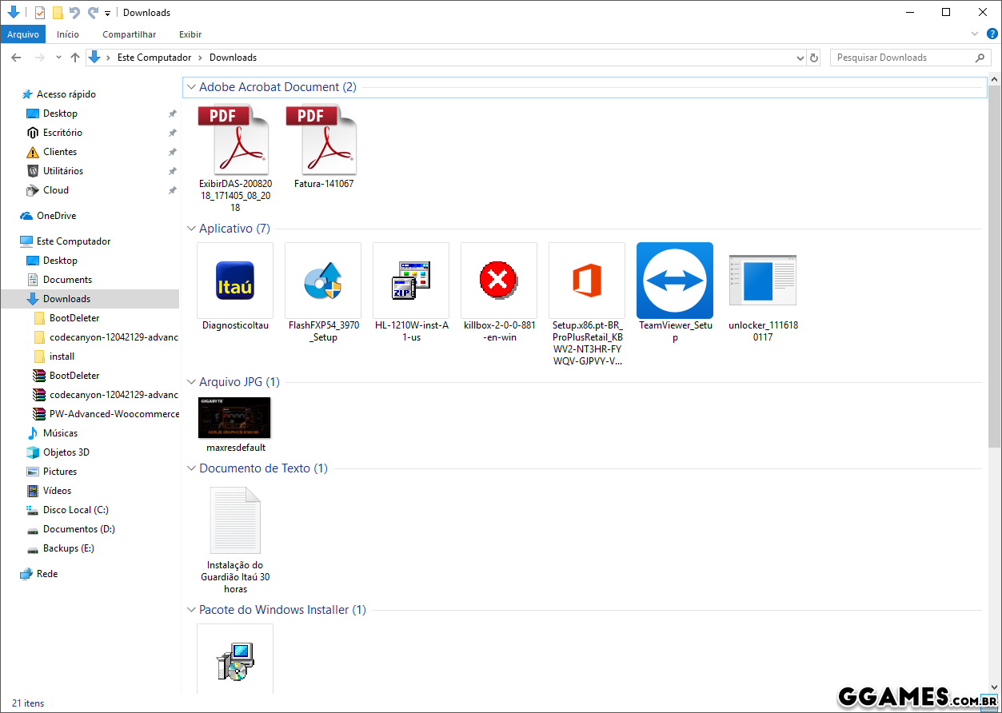Image resolution: width=1002 pixels, height=713 pixels.
Task: Open the Compartilhar ribbon tab
Action: (x=129, y=34)
